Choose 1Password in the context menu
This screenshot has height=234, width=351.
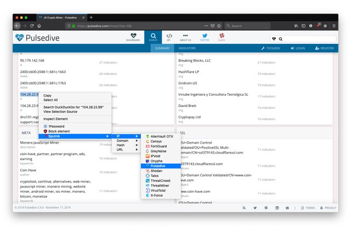75,126
